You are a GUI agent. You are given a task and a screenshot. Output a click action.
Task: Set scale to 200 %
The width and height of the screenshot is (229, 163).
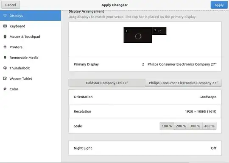[x=181, y=126]
